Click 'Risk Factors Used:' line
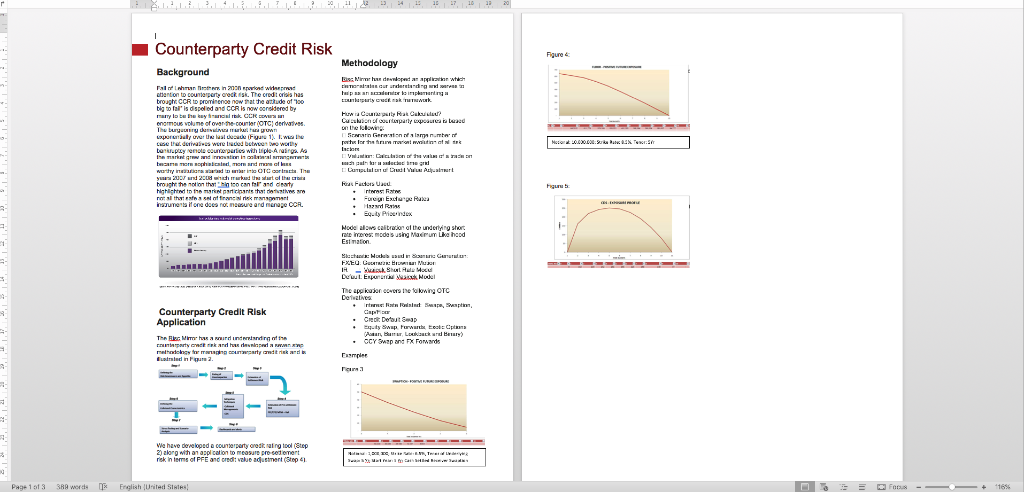 pos(366,184)
